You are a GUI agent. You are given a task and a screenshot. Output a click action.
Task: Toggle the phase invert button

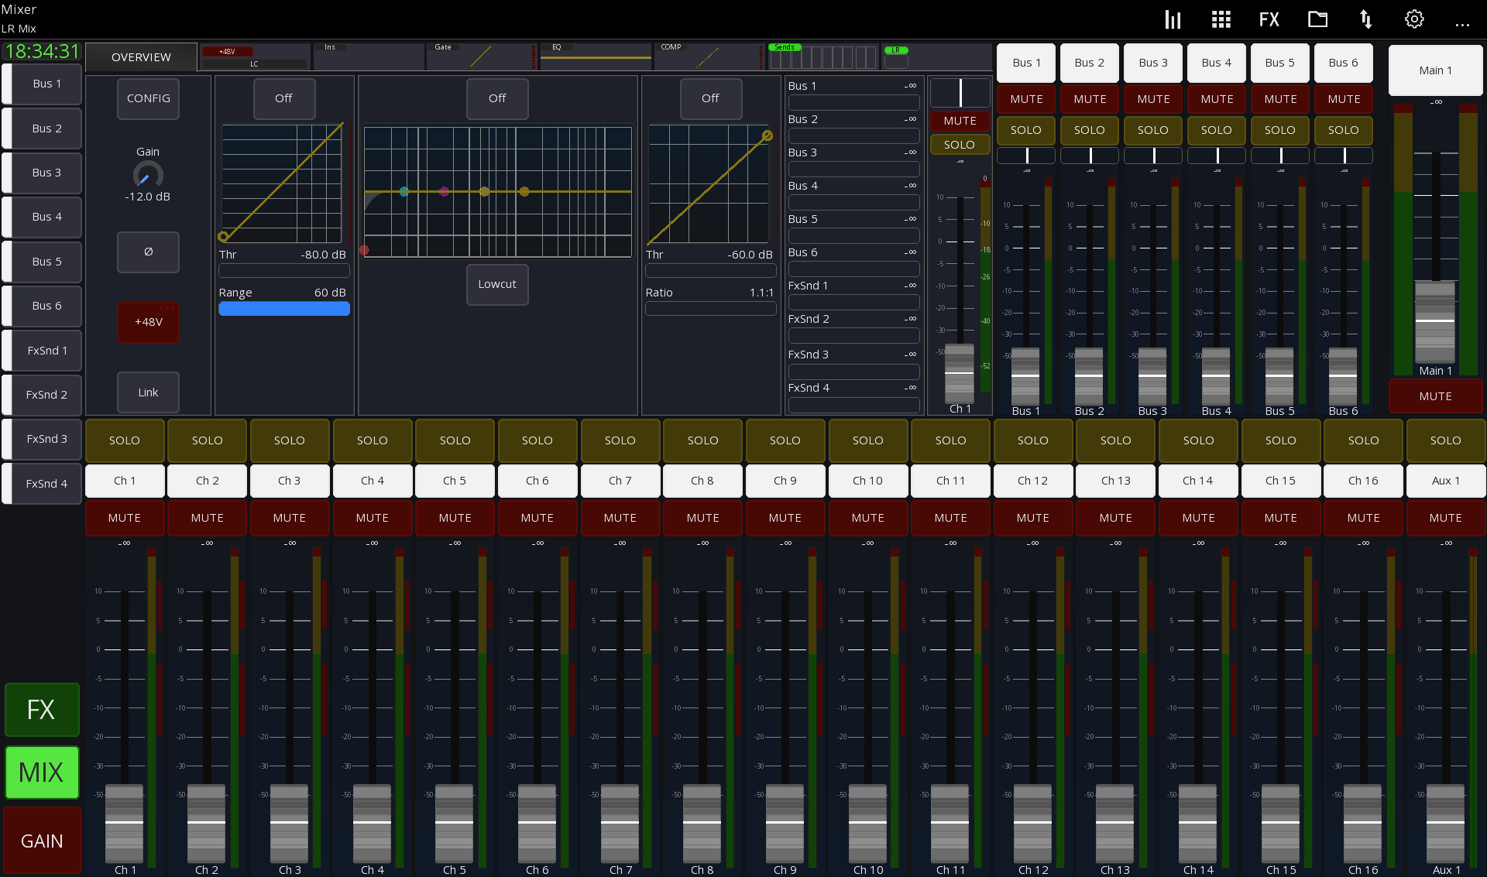pyautogui.click(x=148, y=252)
